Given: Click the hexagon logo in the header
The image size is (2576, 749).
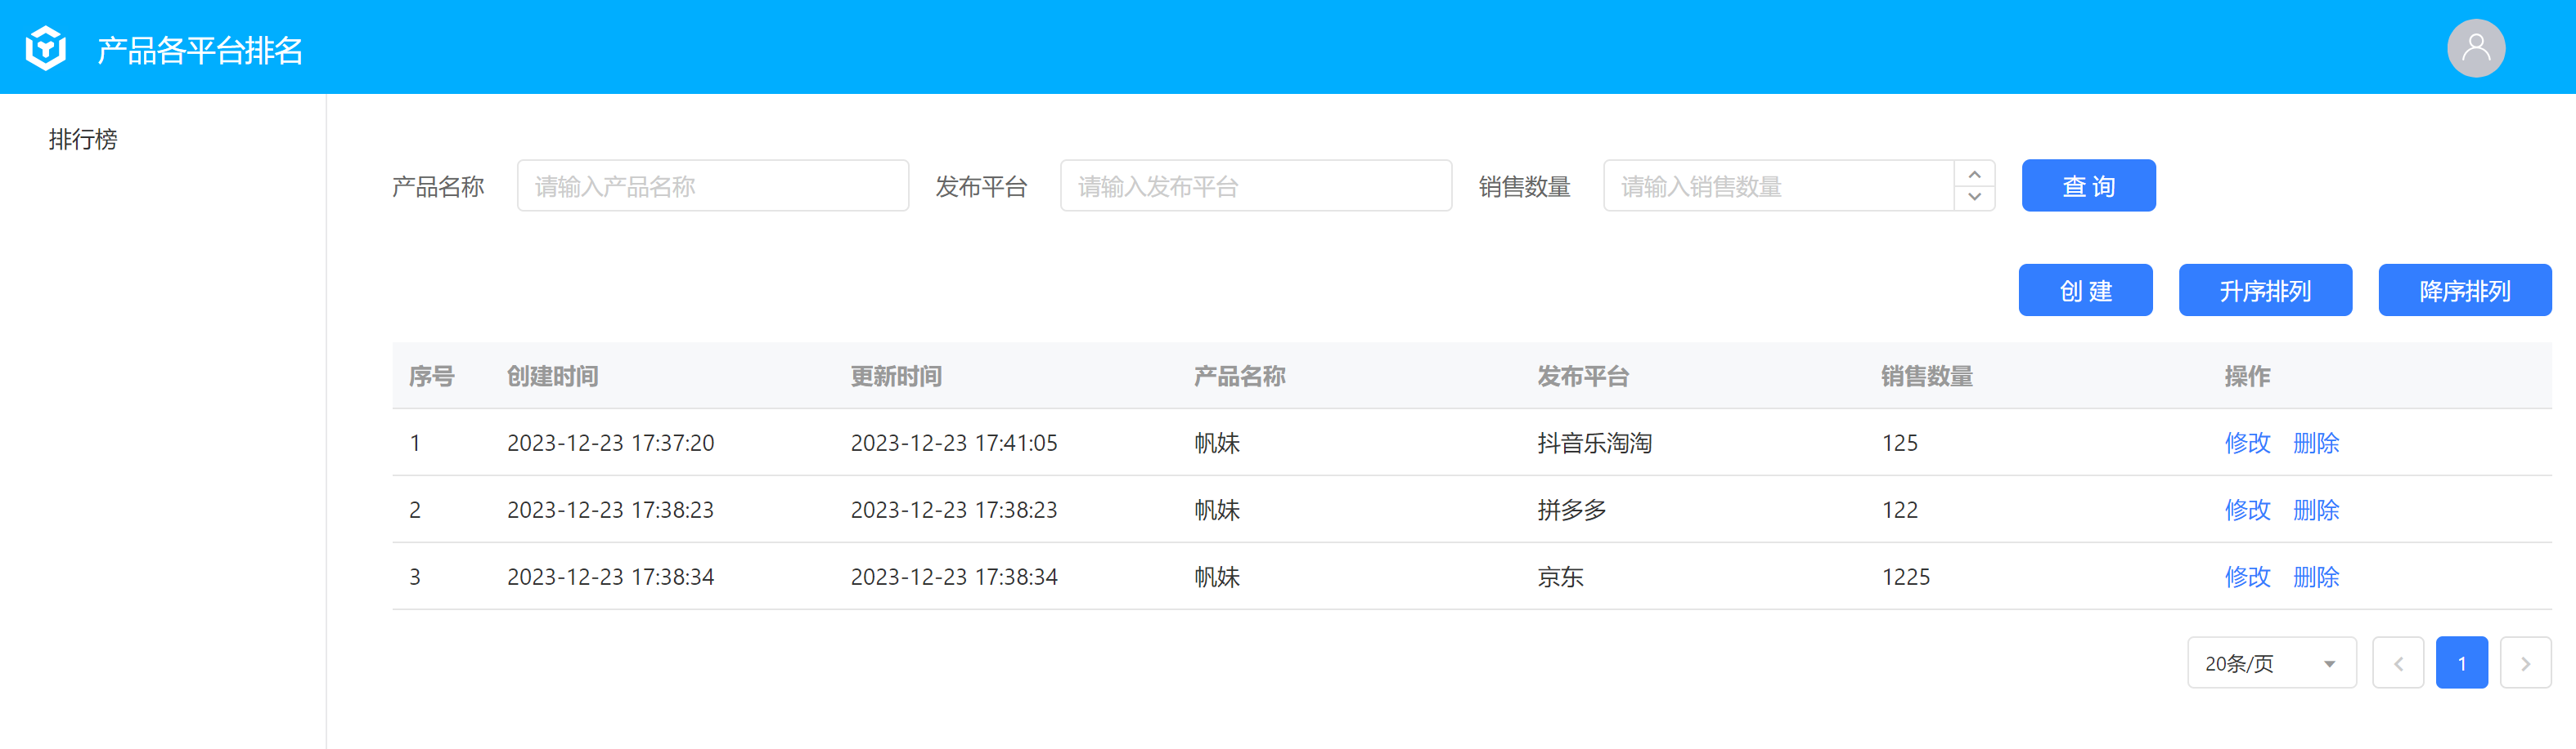Looking at the screenshot, I should pyautogui.click(x=45, y=47).
